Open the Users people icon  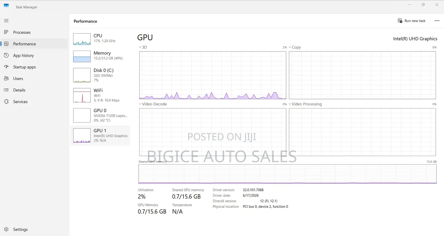tap(6, 79)
